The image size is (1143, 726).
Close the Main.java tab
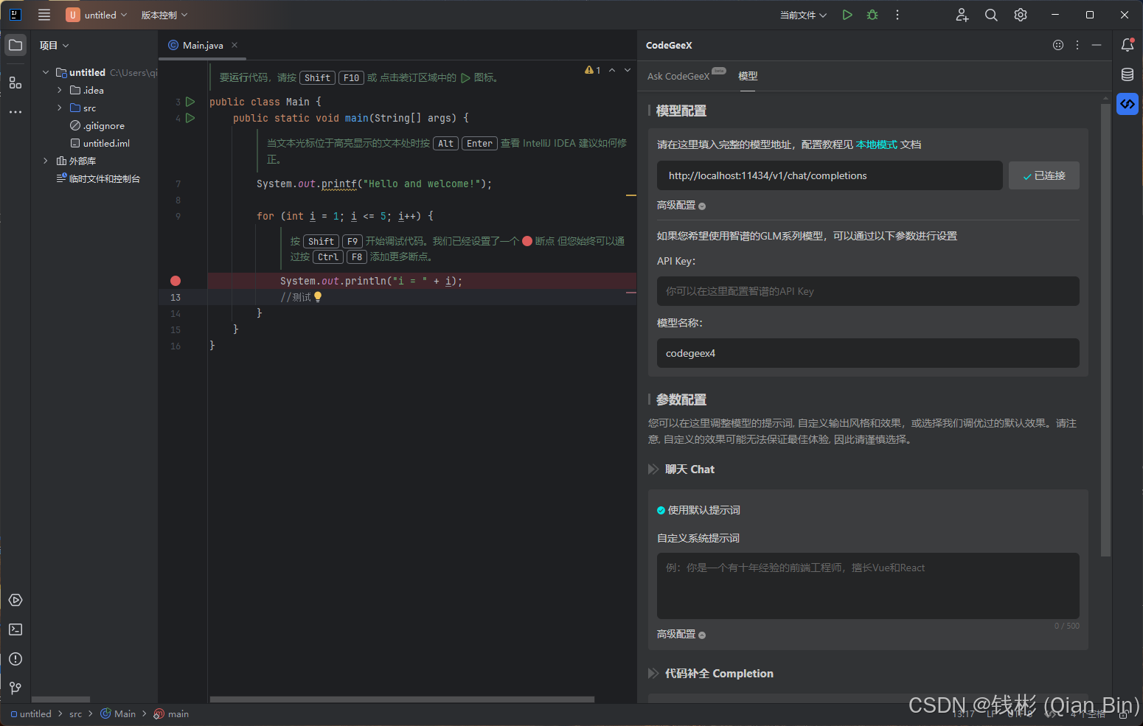tap(234, 45)
